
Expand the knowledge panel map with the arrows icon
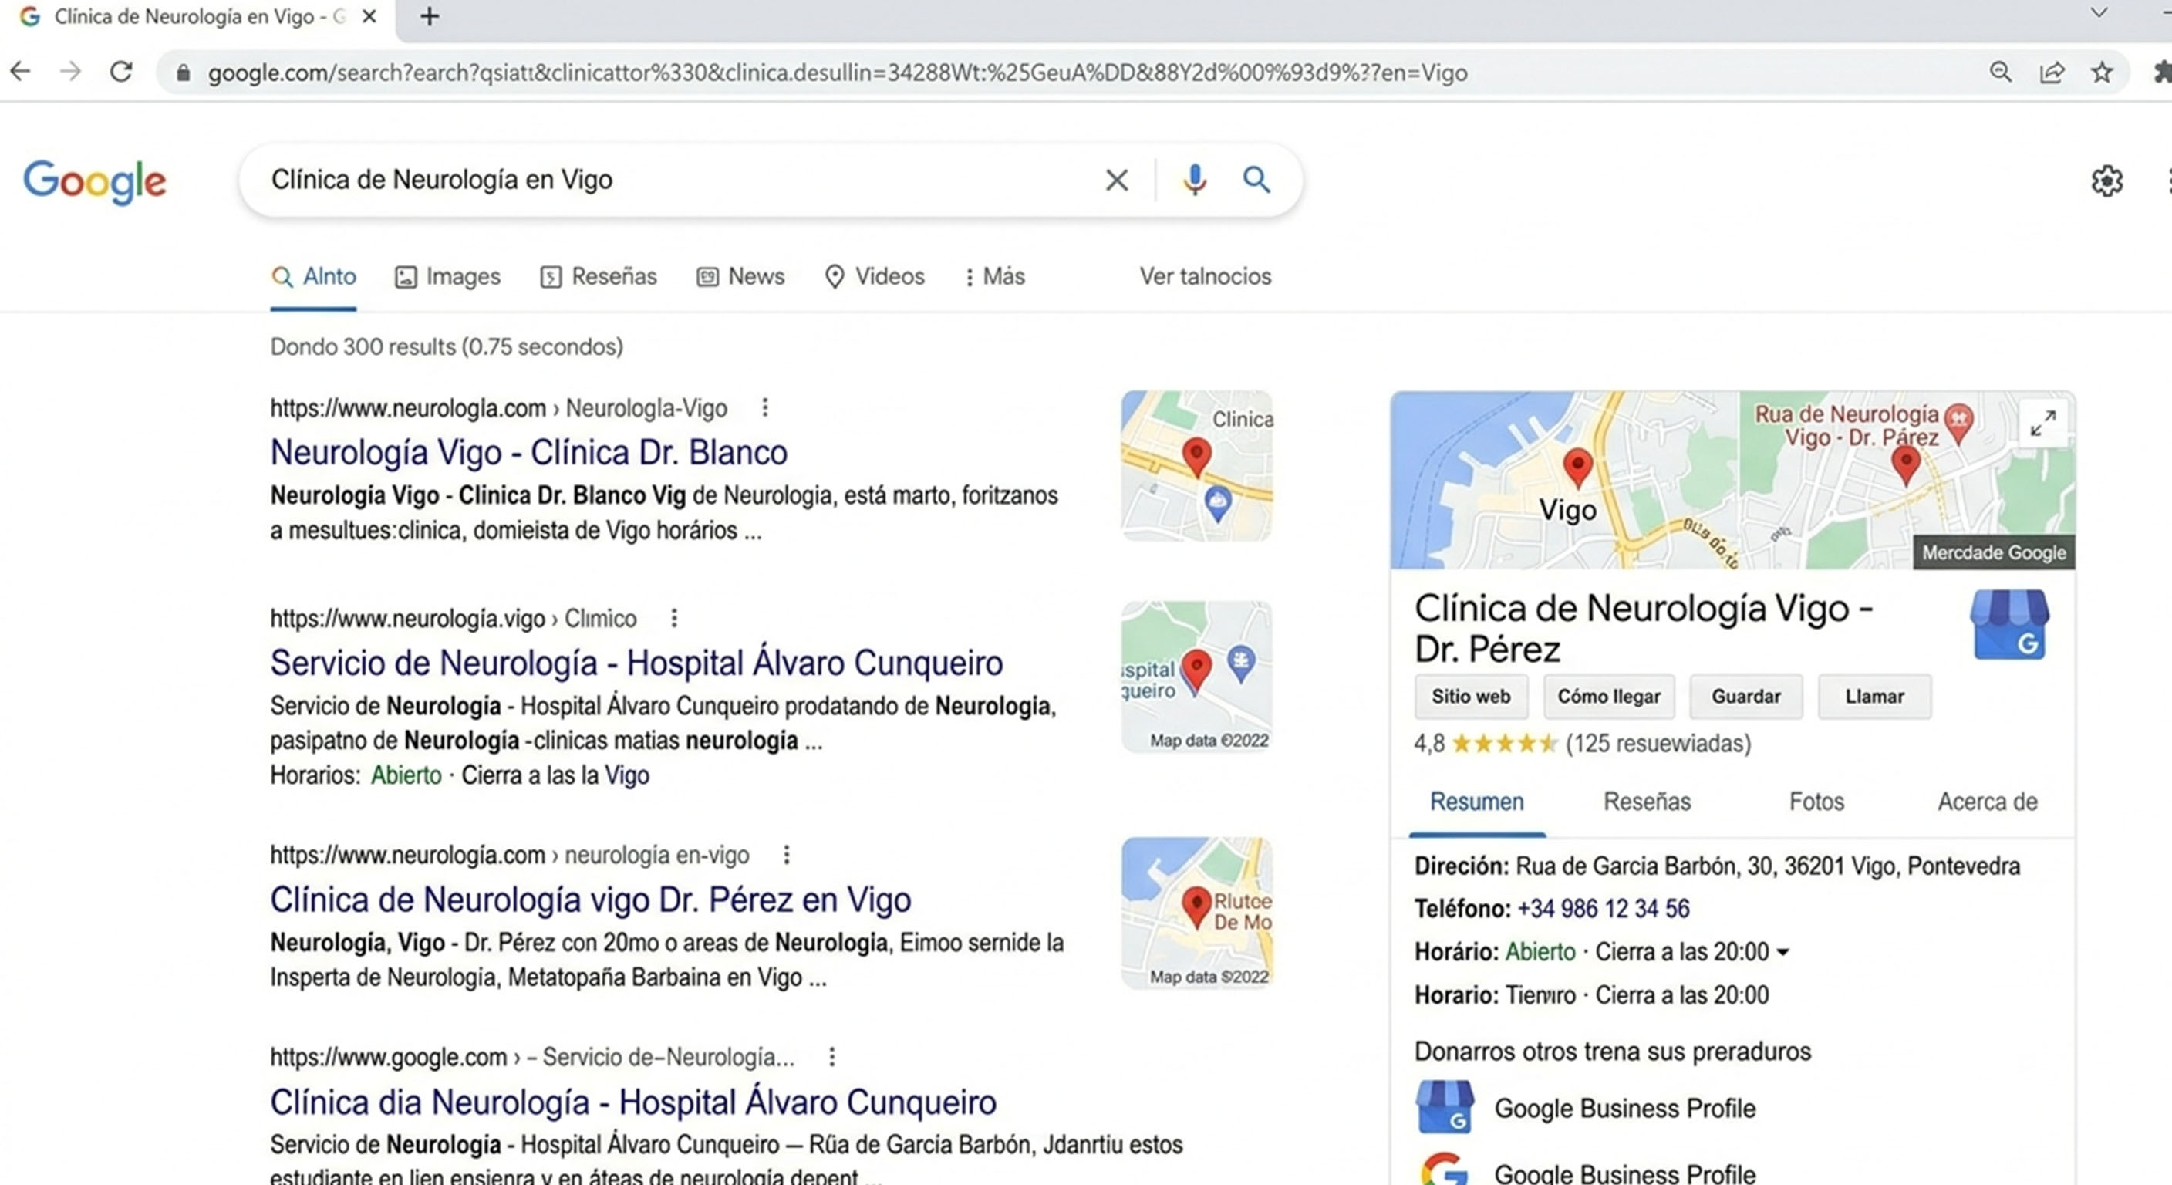[2042, 423]
